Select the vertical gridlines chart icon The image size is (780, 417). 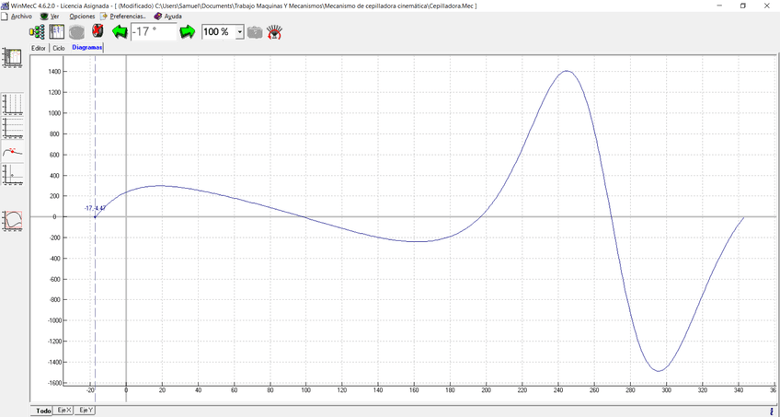13,103
